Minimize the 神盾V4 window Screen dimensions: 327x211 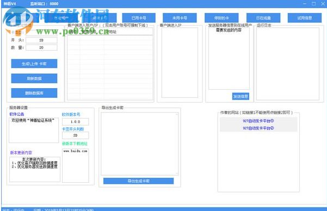[x=305, y=4]
